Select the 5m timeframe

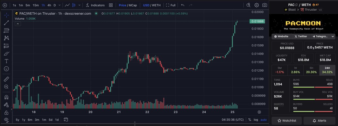(28, 5)
